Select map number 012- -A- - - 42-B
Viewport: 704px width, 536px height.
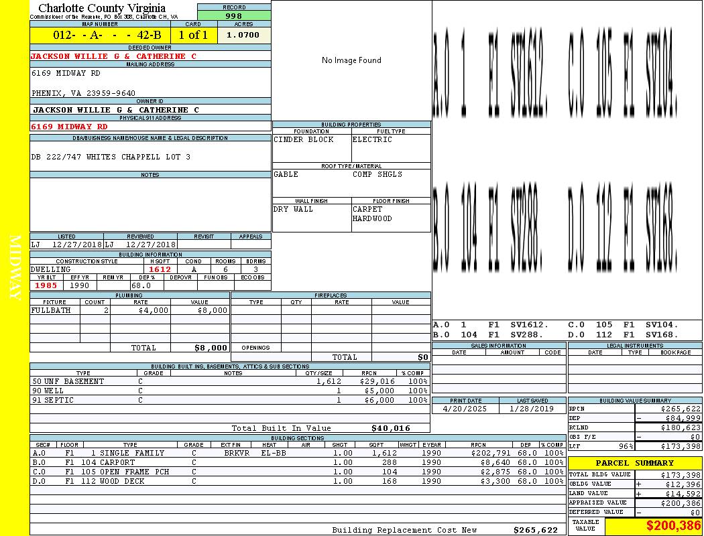click(107, 35)
